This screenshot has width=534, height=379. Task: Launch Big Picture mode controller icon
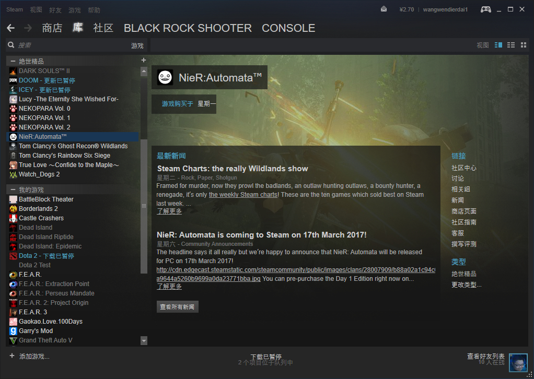[485, 9]
